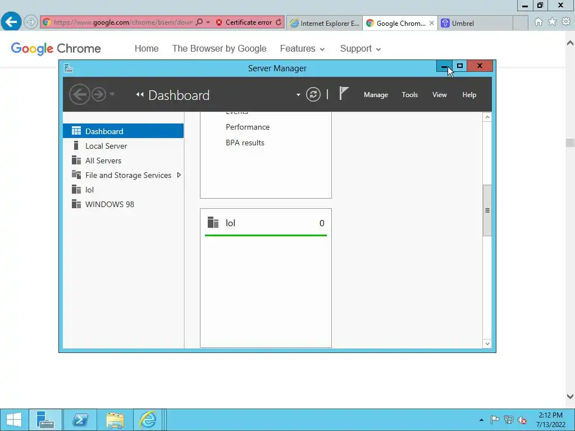Click the count 0 on lol tile
Image resolution: width=575 pixels, height=431 pixels.
coord(322,223)
